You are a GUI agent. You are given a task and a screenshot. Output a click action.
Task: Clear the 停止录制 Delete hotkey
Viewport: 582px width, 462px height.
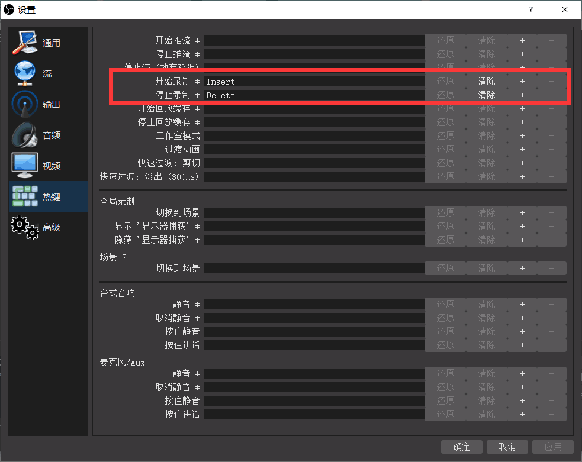tap(486, 95)
